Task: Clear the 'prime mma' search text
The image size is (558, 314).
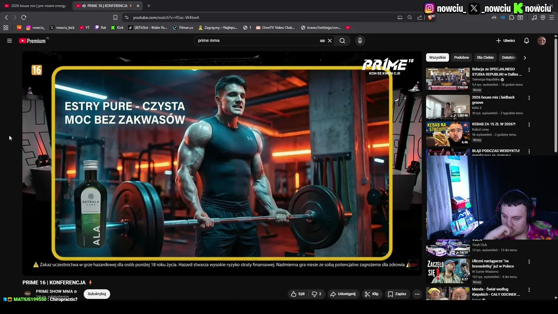Action: tap(330, 41)
